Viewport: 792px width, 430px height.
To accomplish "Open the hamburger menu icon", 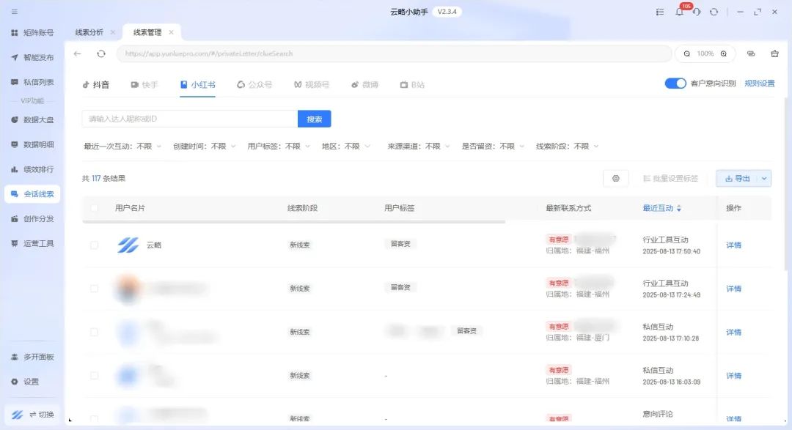I will point(15,12).
